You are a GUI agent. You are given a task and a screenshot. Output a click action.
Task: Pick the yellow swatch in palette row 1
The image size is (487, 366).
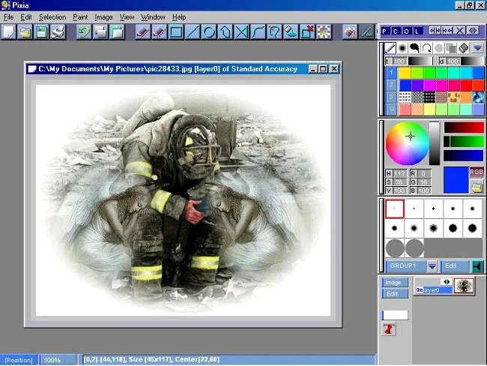click(405, 73)
